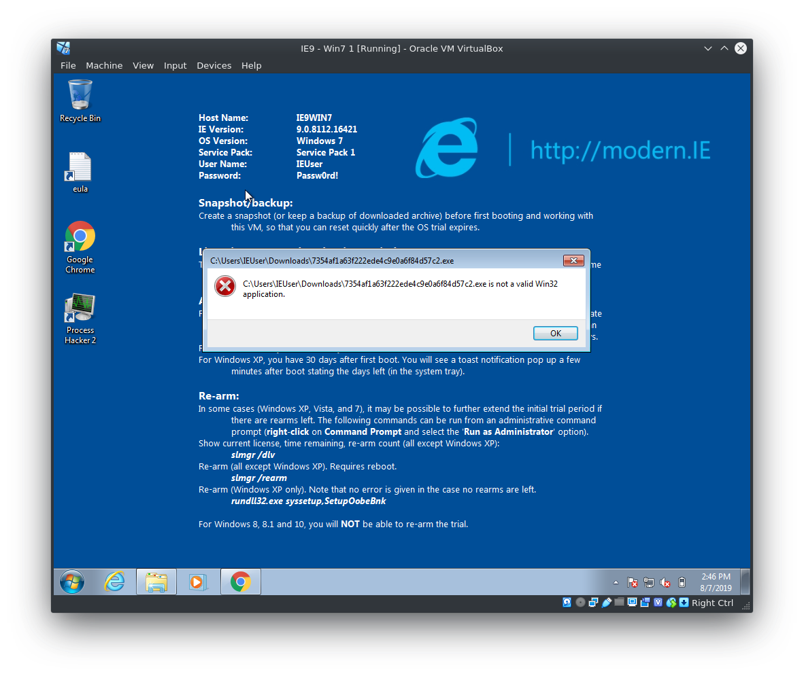The width and height of the screenshot is (804, 676).
Task: Click the VirtualBox mouse integration indicator
Action: tap(671, 603)
